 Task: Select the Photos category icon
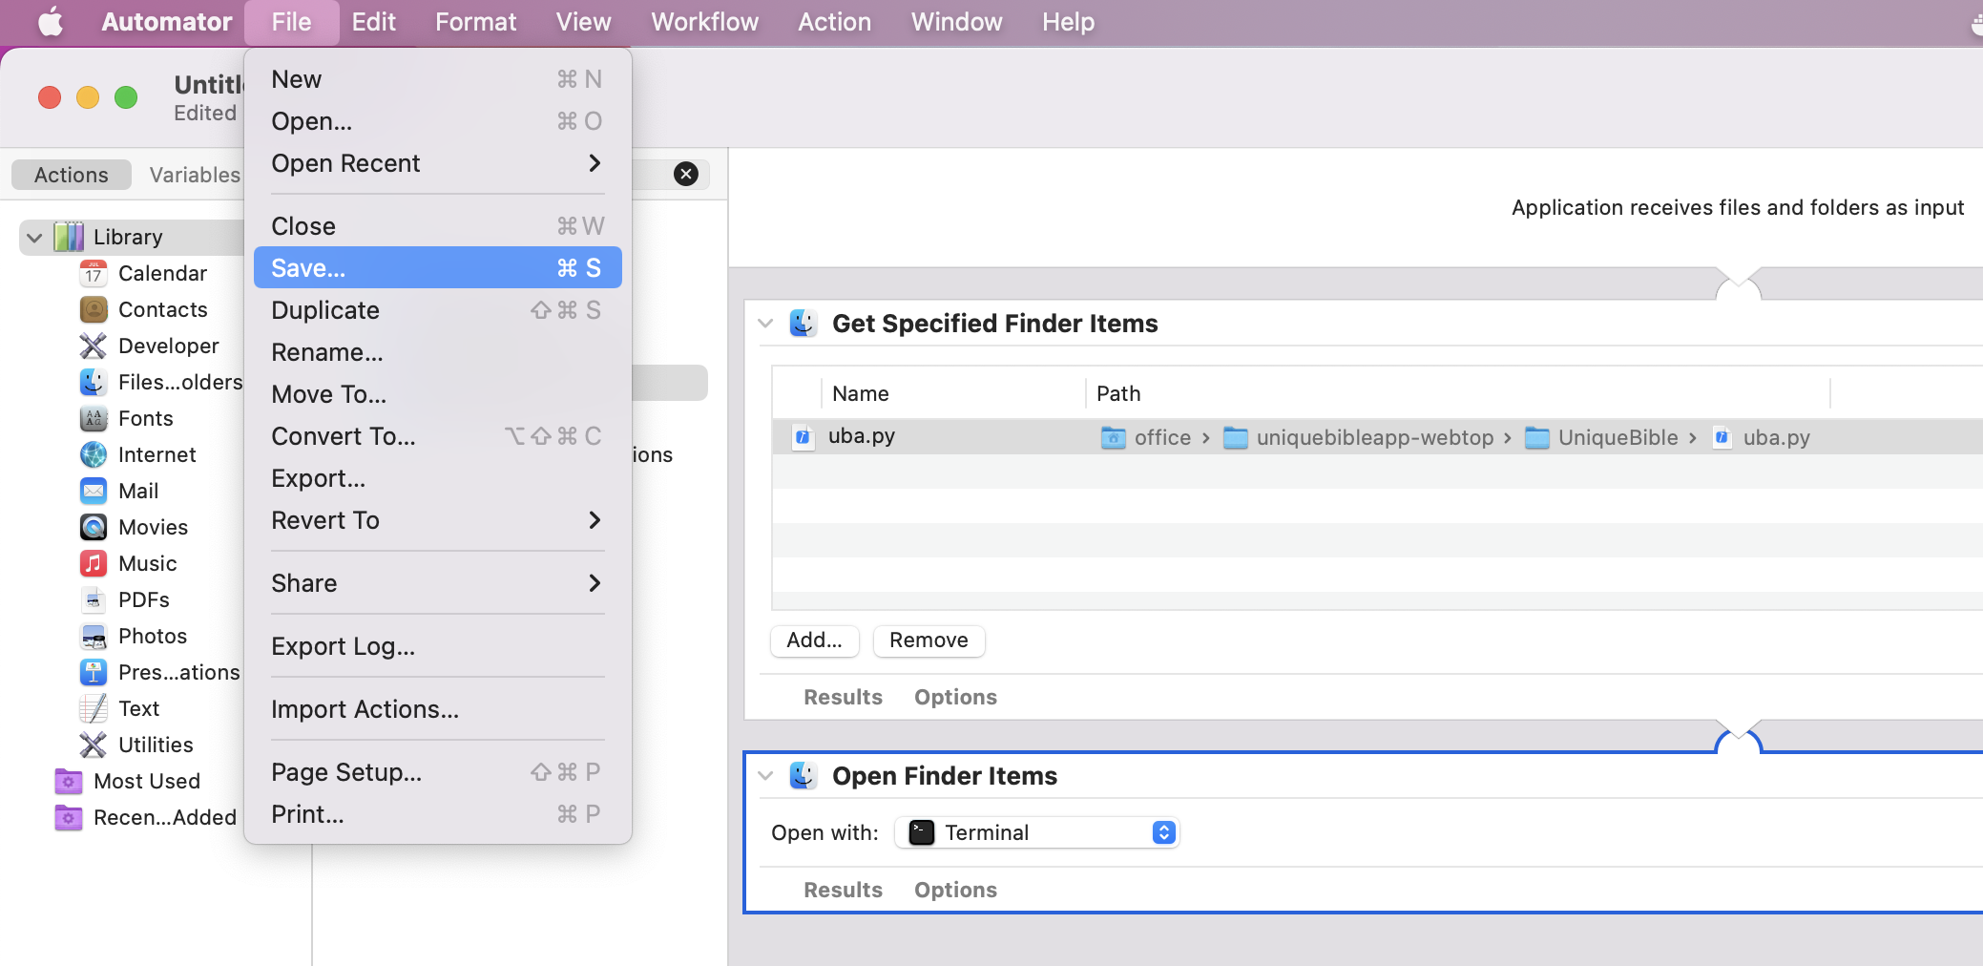94,636
